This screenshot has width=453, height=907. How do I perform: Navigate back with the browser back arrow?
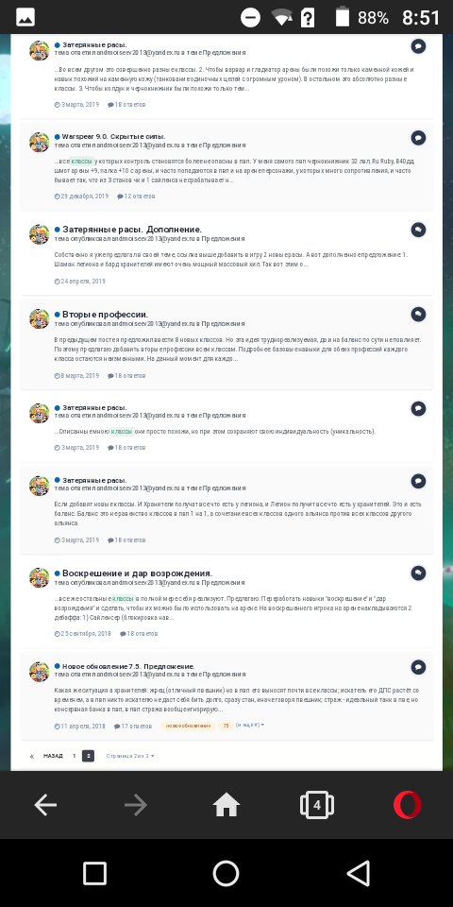point(45,805)
